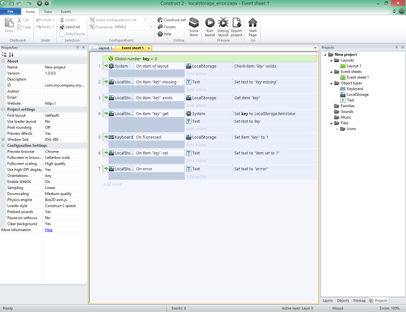406x312 pixels.
Task: Select Layout 1 in Projects tree
Action: point(350,66)
